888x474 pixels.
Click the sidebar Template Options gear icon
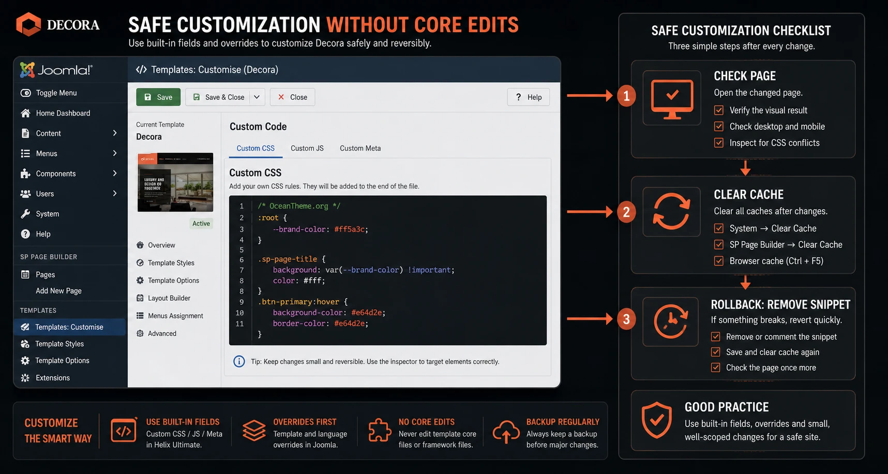[x=25, y=360]
